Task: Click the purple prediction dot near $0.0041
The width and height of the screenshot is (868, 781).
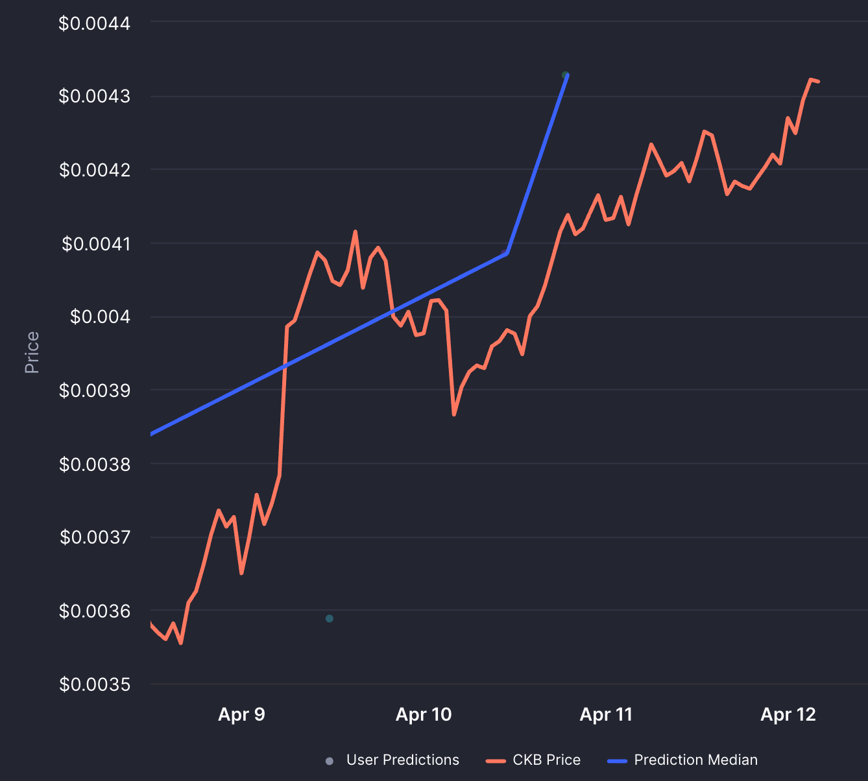Action: [504, 252]
